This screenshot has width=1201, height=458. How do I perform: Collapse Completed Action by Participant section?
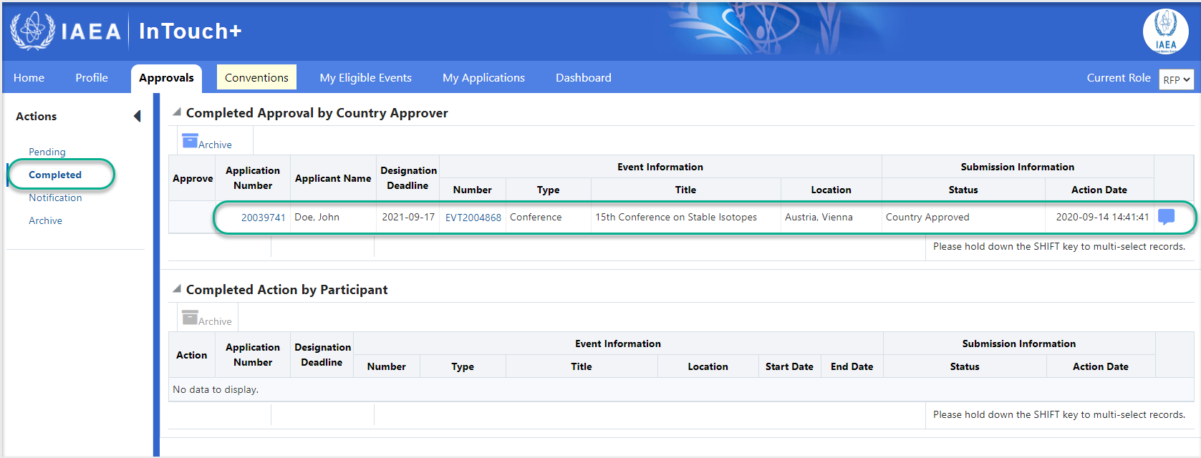pyautogui.click(x=176, y=289)
